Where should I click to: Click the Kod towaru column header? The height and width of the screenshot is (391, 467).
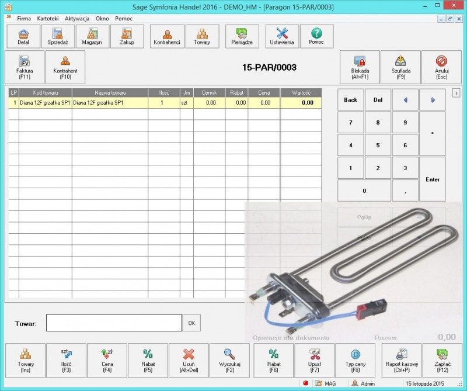coord(46,93)
